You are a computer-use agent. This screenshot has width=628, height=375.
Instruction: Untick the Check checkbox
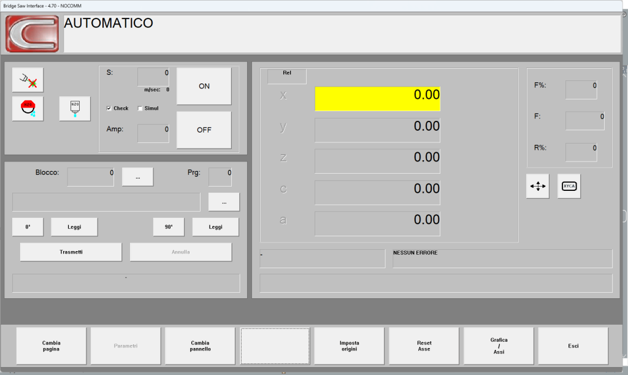point(109,108)
